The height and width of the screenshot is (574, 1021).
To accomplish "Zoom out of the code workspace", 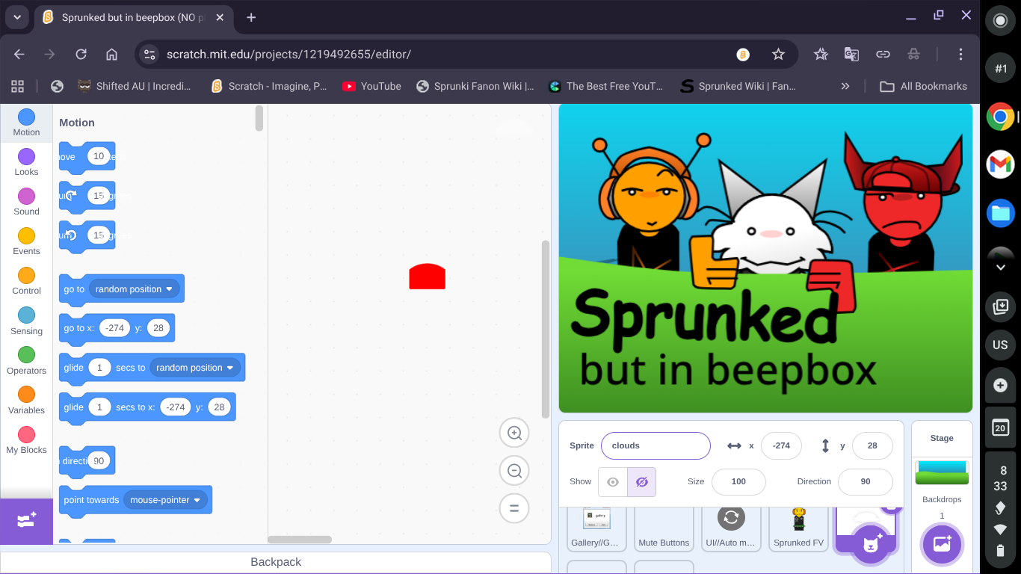I will (x=514, y=471).
